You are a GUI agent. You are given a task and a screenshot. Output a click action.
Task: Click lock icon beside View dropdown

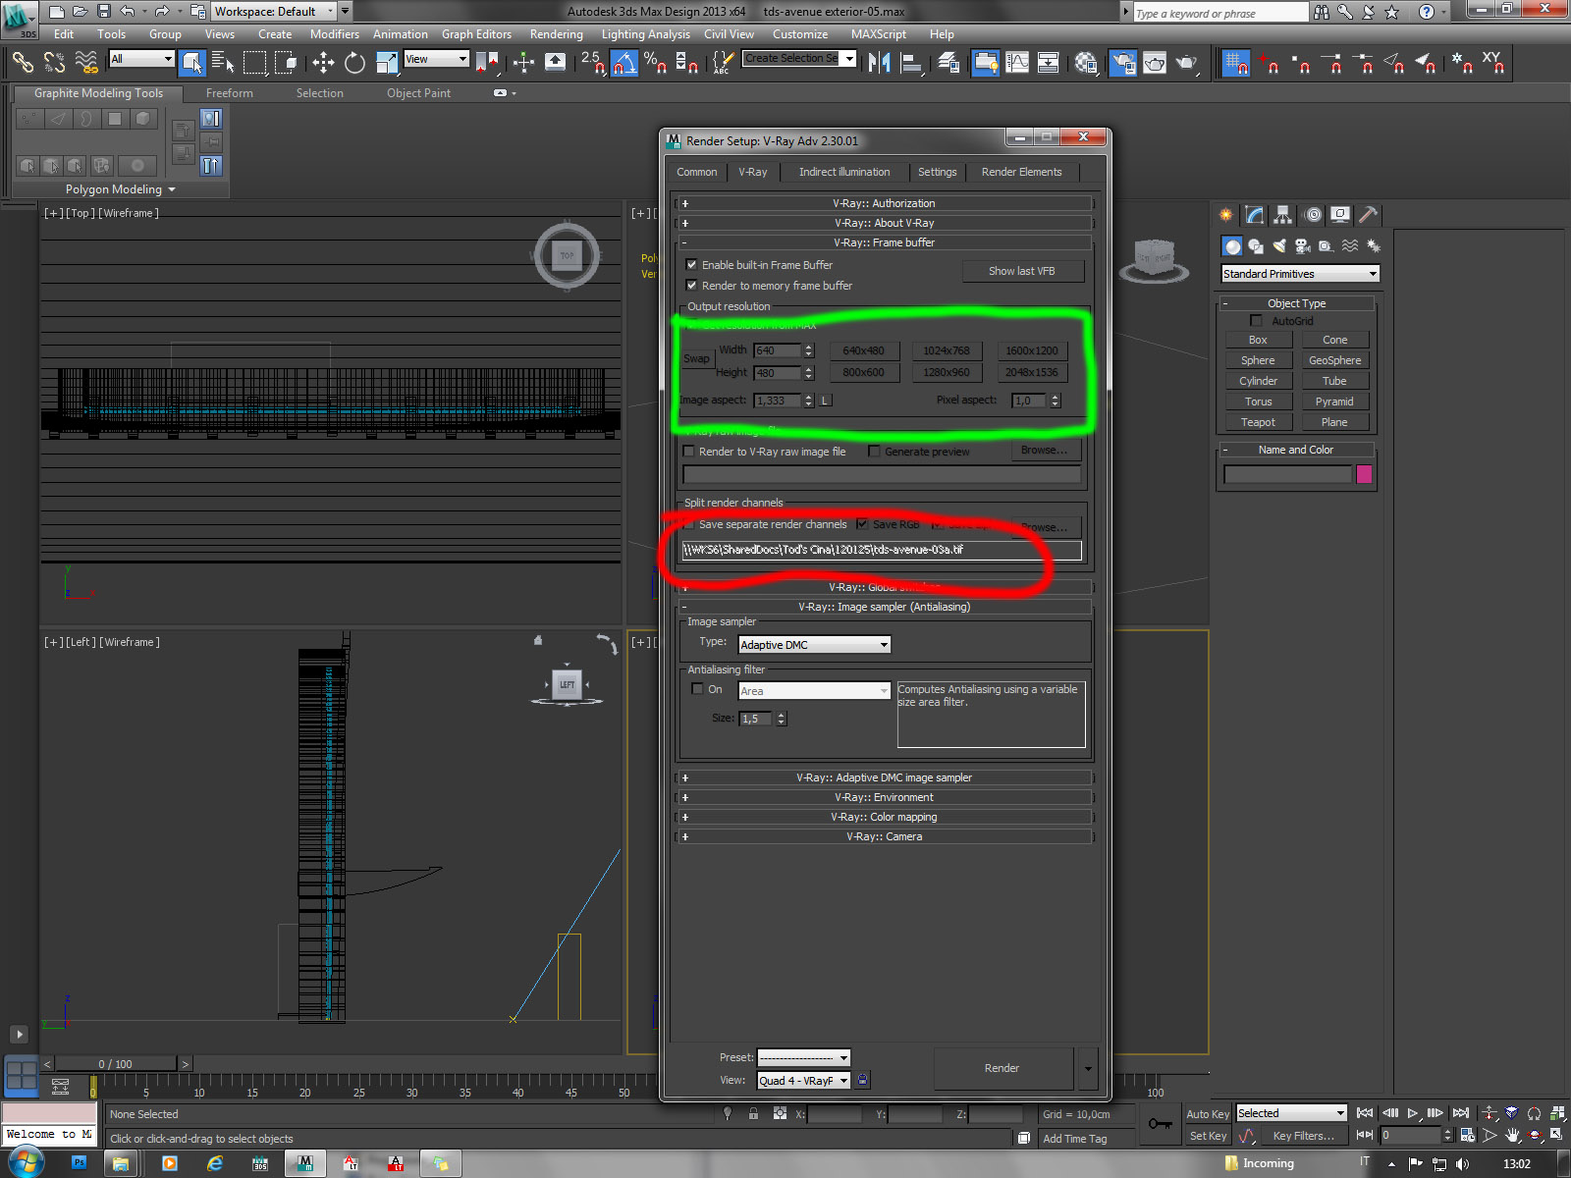(x=862, y=1080)
